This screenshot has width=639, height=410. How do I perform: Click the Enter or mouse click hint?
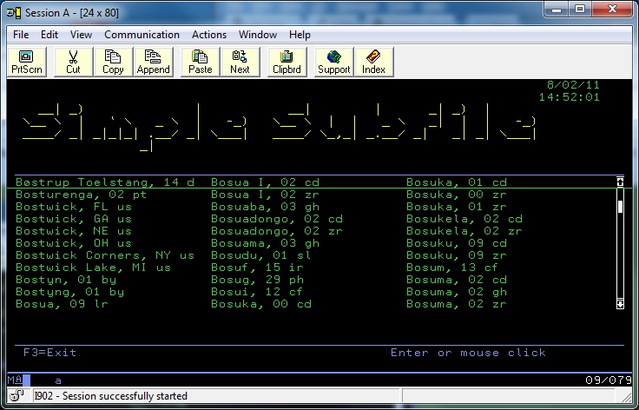pyautogui.click(x=468, y=352)
